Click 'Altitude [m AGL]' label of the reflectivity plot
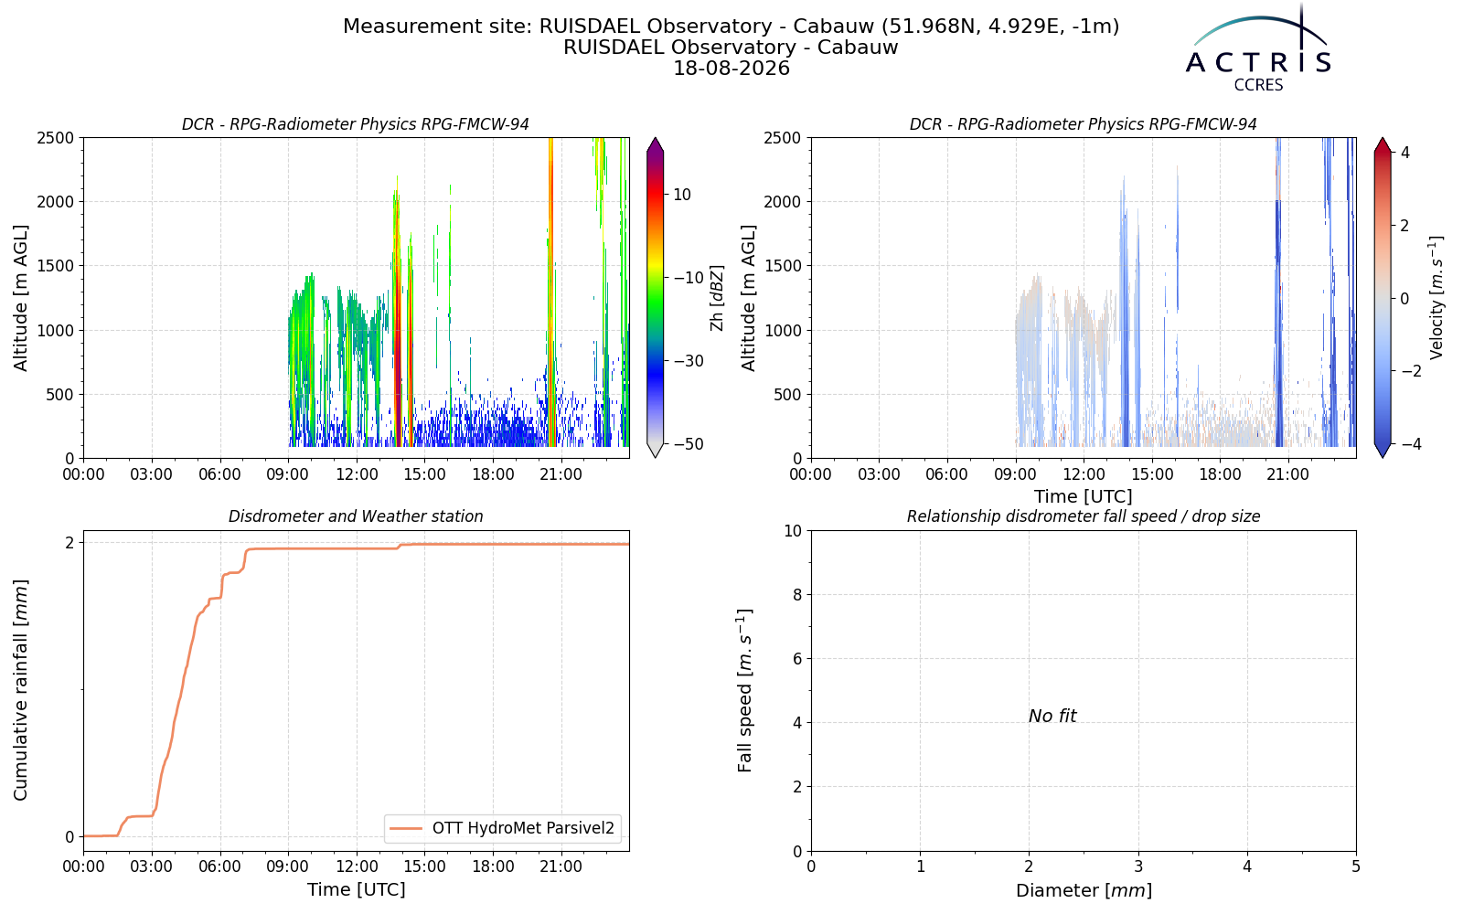 (x=21, y=298)
